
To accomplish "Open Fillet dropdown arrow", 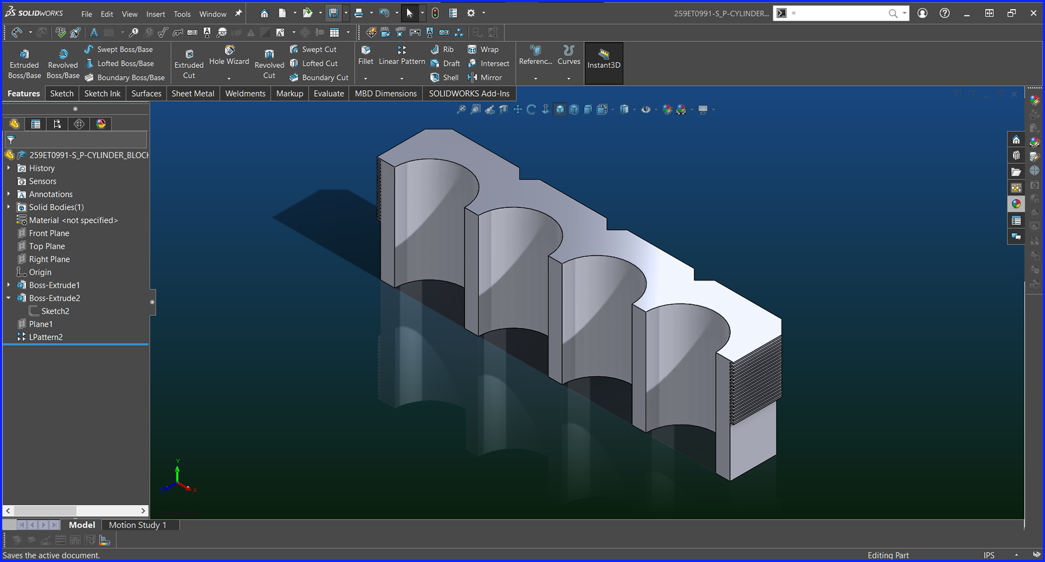I will coord(366,78).
